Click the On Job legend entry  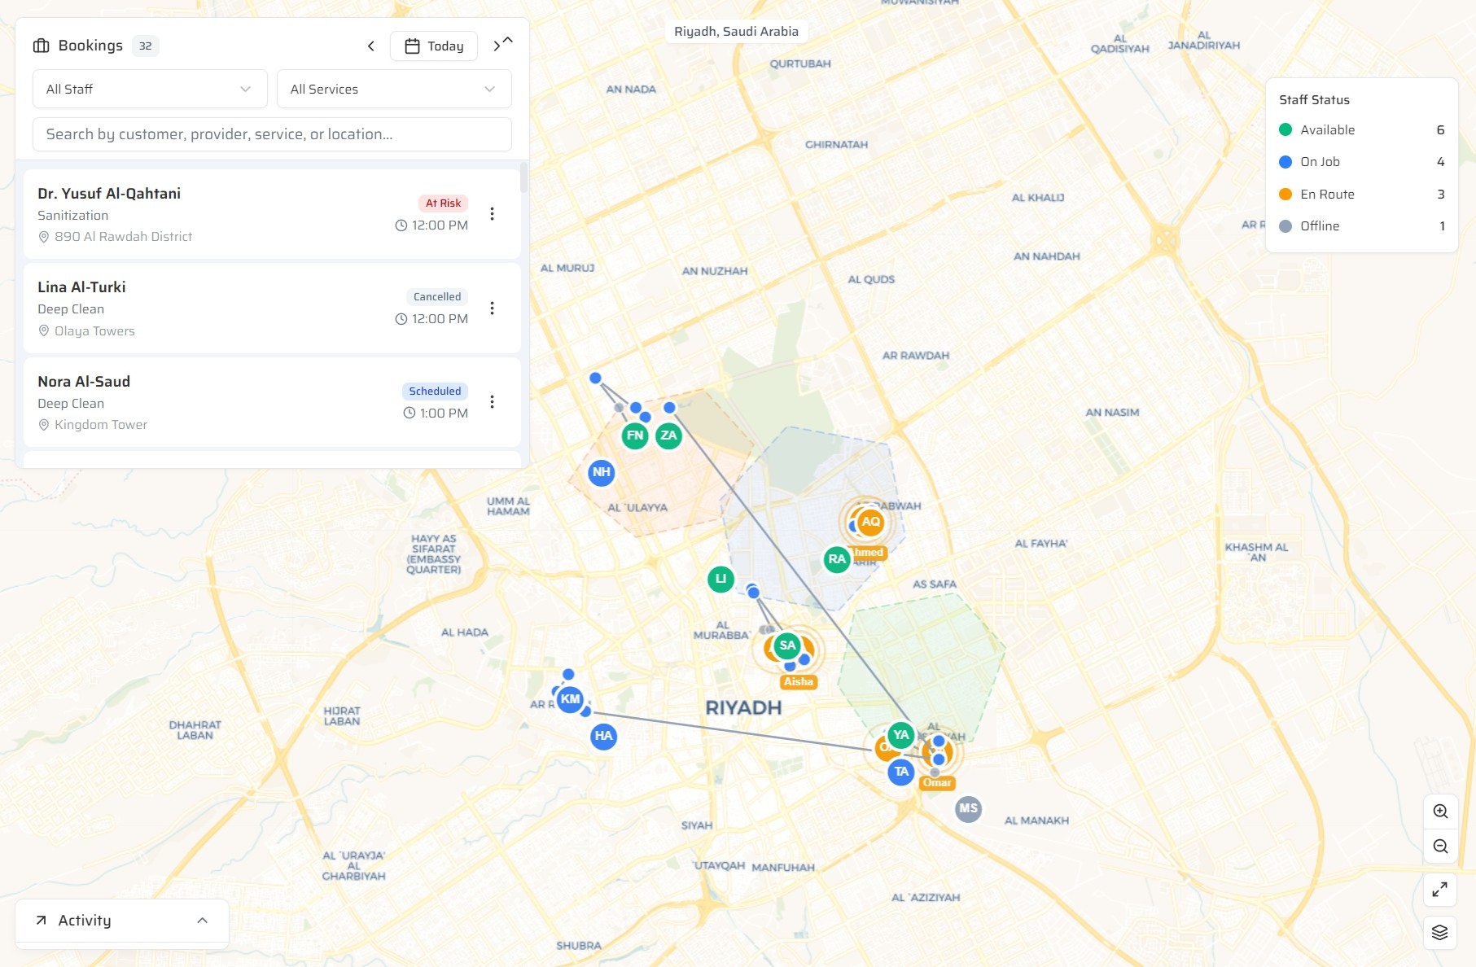tap(1361, 162)
